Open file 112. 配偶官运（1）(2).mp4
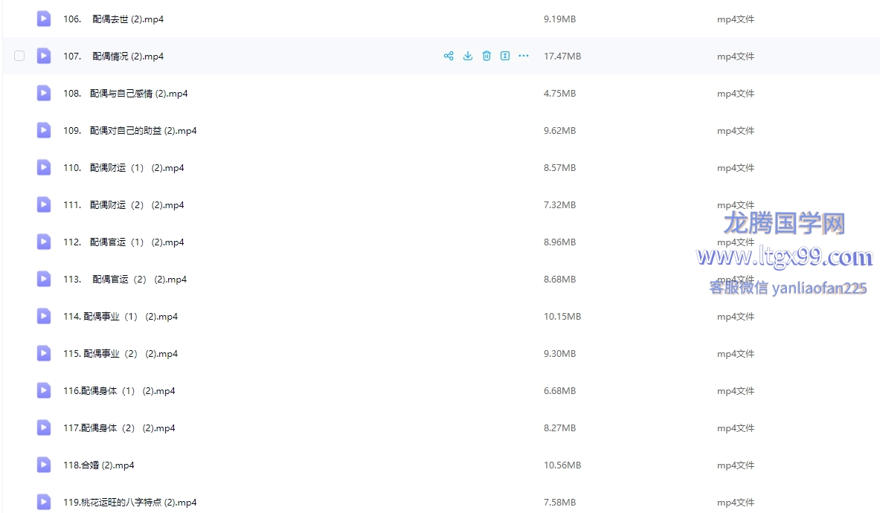 pyautogui.click(x=123, y=242)
